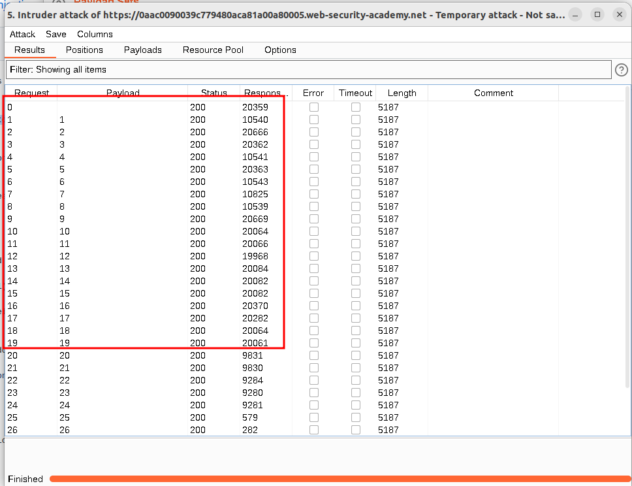The image size is (632, 486).
Task: Select response value 10825 in row 7
Action: pos(255,194)
